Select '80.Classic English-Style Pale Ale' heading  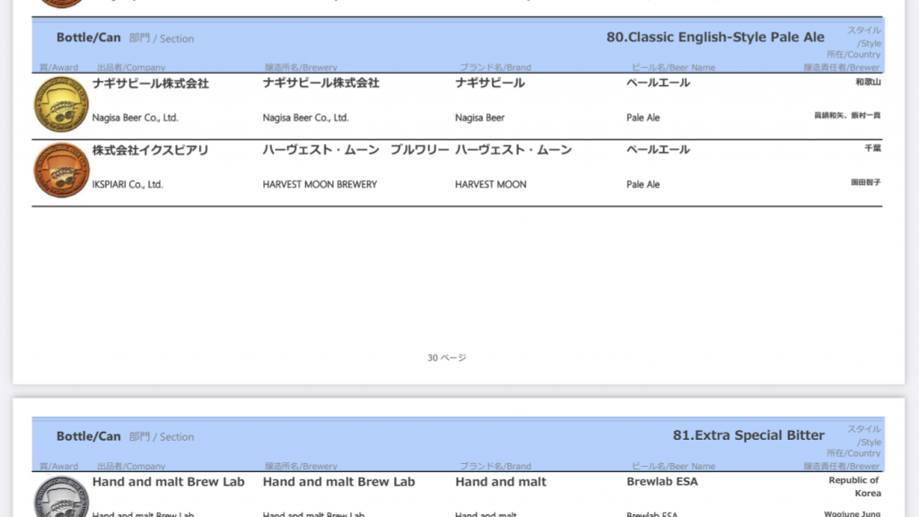[x=715, y=37]
